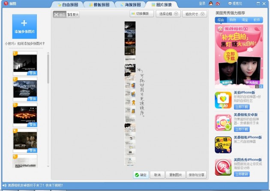Click the Weibo icon in title bar

point(218,4)
